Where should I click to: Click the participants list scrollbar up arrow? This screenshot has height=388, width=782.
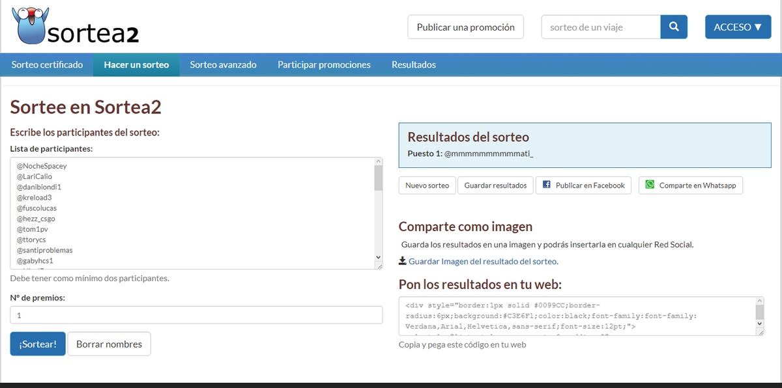(x=378, y=161)
